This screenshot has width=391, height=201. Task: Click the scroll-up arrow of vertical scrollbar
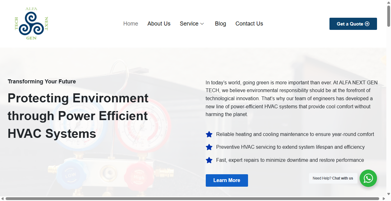(389, 2)
